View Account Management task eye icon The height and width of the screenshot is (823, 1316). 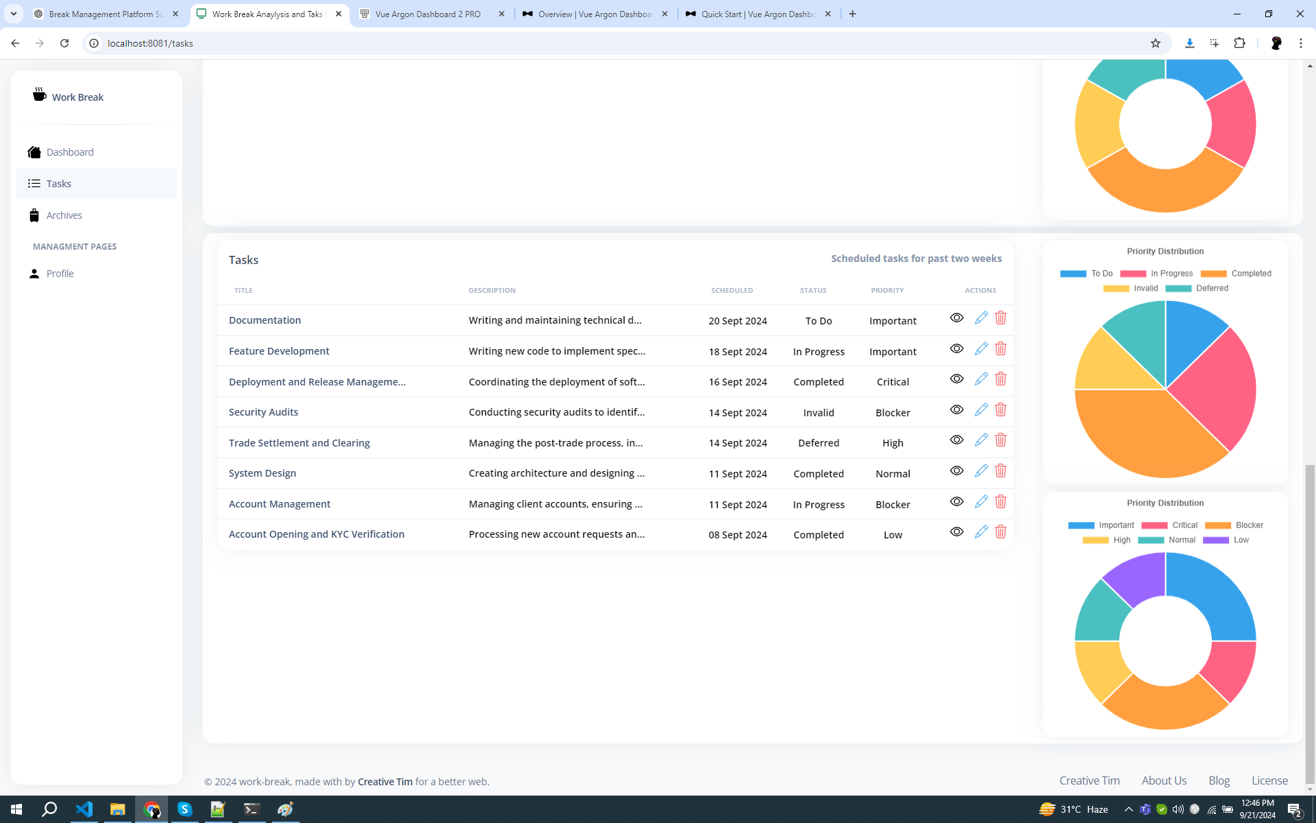pos(957,502)
